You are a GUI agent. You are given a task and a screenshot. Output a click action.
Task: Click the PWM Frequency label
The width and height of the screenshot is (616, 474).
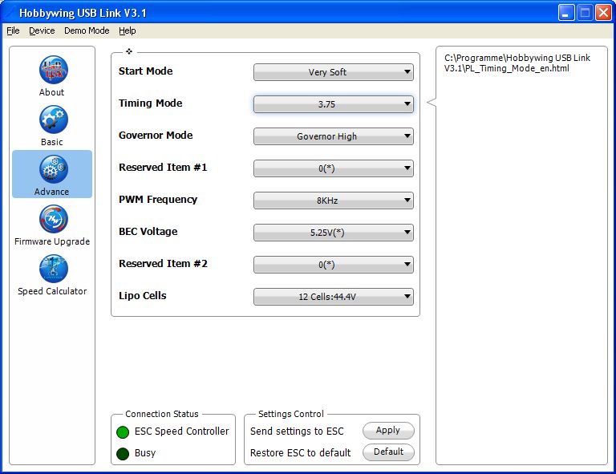pyautogui.click(x=158, y=200)
